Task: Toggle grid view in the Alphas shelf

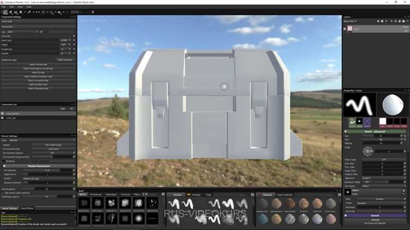Action: click(163, 194)
